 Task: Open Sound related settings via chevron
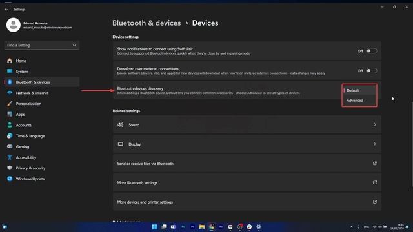point(374,125)
